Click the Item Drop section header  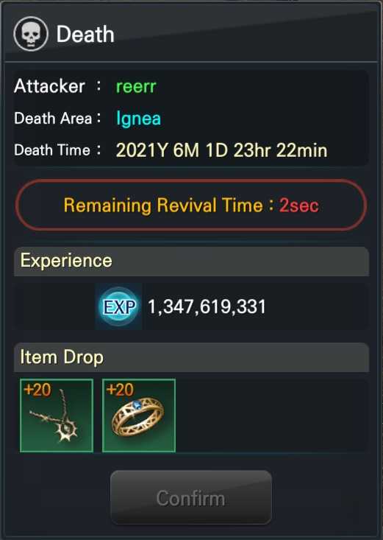pyautogui.click(x=191, y=357)
